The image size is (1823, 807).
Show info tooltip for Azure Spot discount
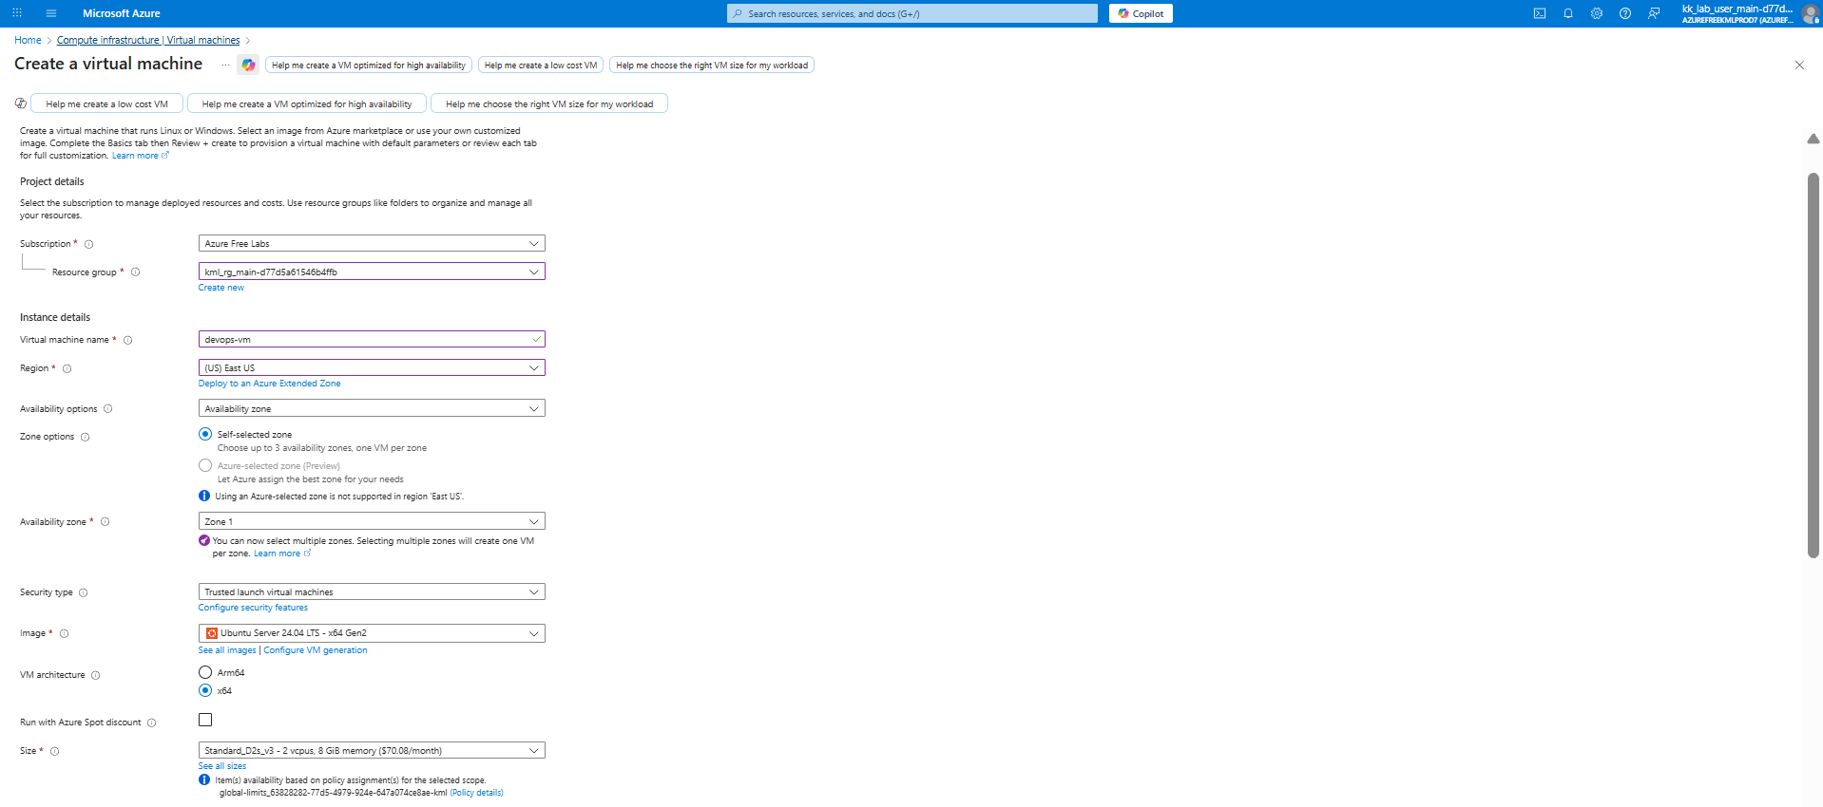152,723
